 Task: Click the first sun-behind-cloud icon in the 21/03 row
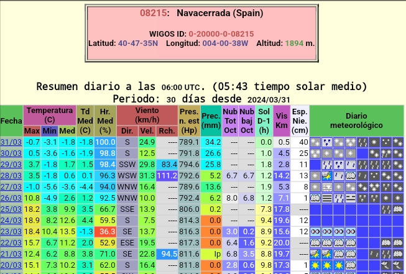click(315, 254)
